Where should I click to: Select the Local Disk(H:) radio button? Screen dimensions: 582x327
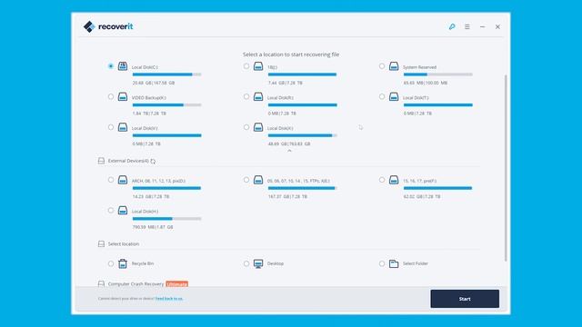coord(111,210)
